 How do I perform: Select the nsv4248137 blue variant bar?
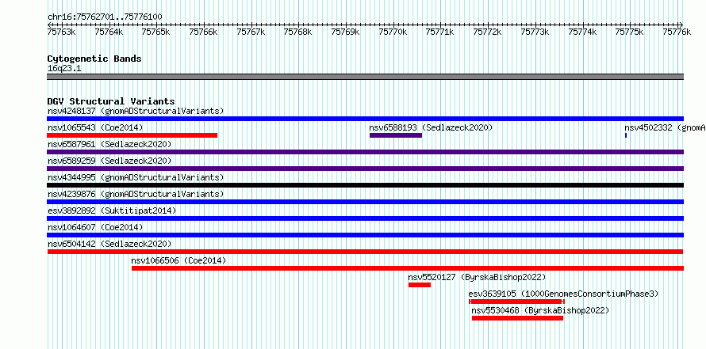click(x=365, y=119)
